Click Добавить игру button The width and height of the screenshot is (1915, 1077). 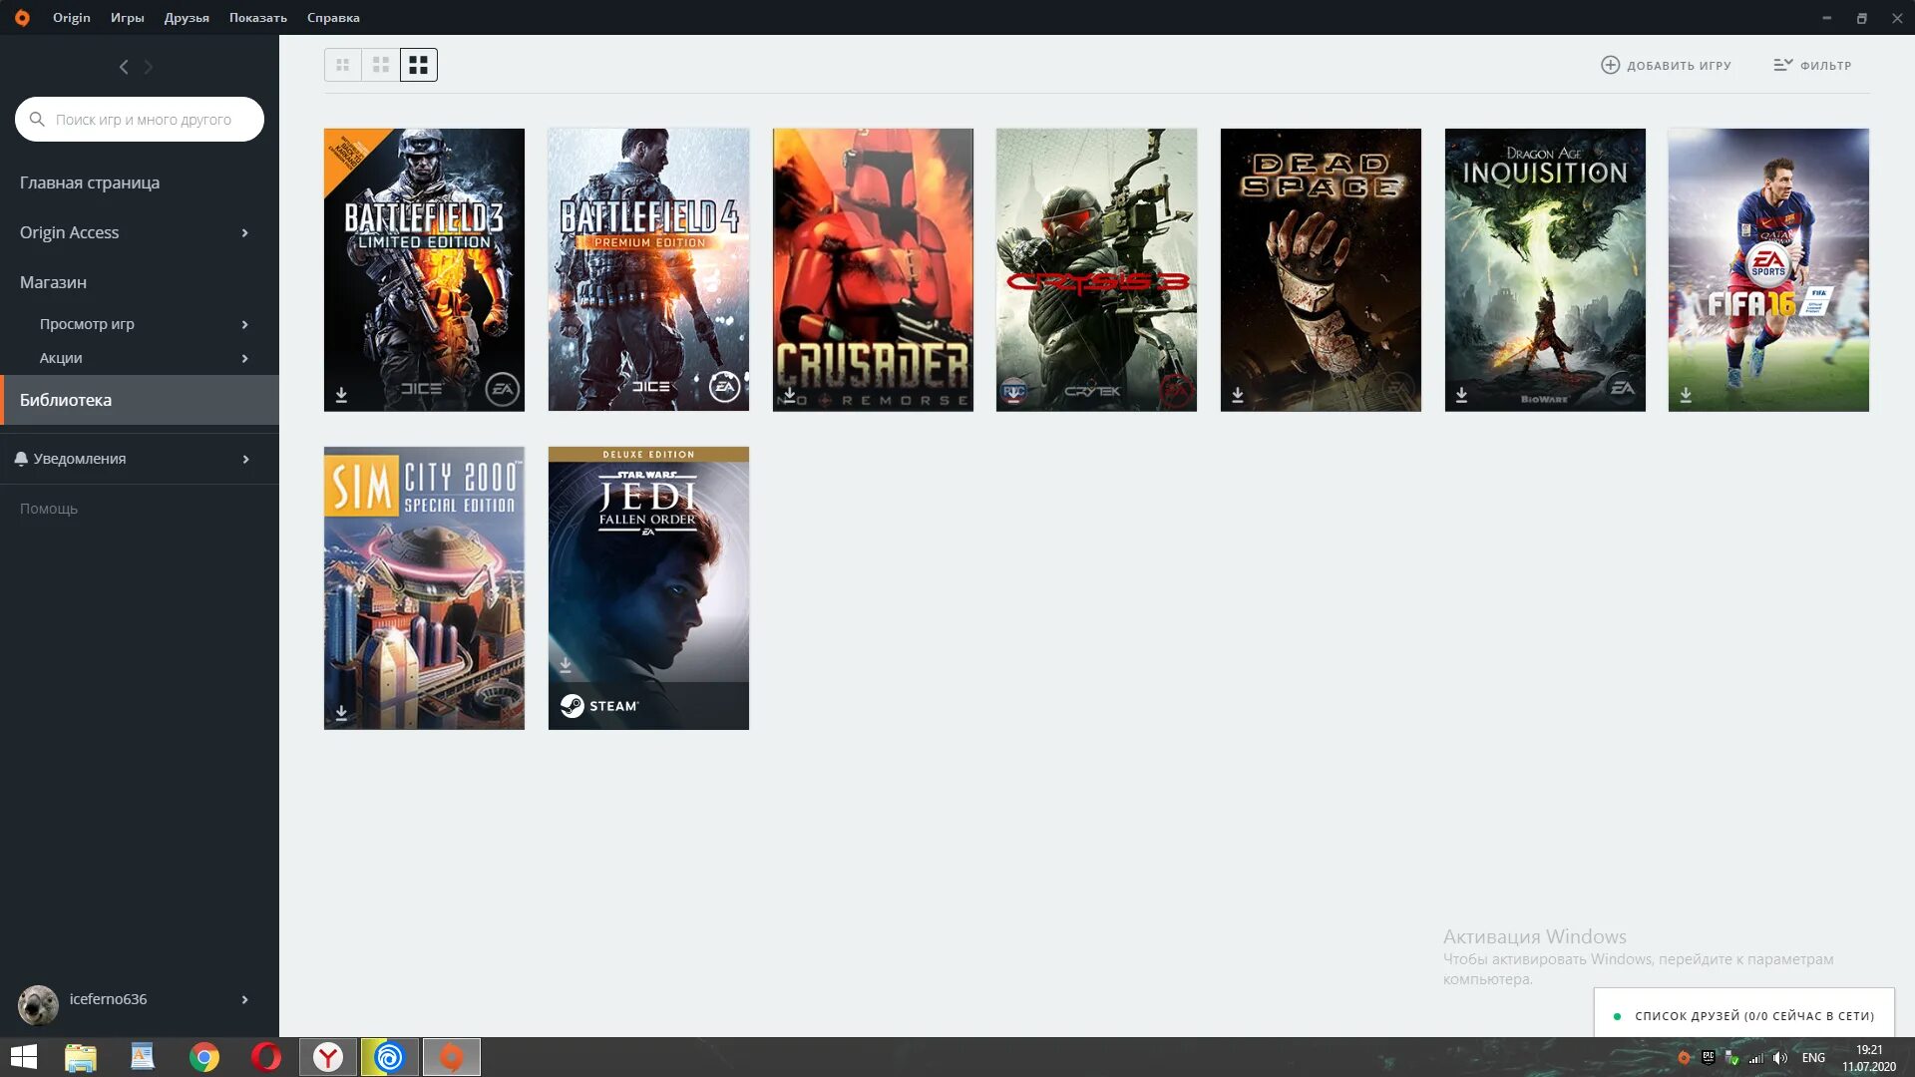pos(1666,65)
